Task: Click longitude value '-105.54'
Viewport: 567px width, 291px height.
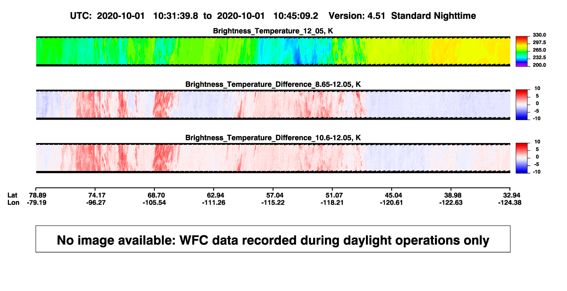Action: pyautogui.click(x=154, y=202)
